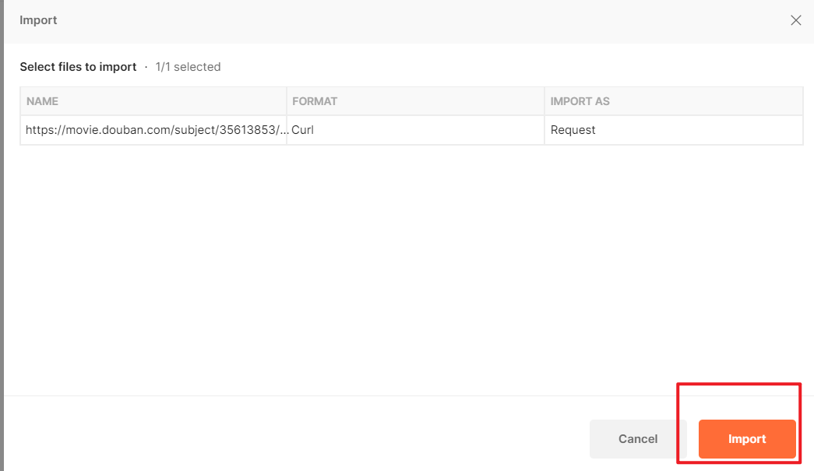This screenshot has height=471, width=814.
Task: Click the IMPORT AS column header
Action: [580, 101]
